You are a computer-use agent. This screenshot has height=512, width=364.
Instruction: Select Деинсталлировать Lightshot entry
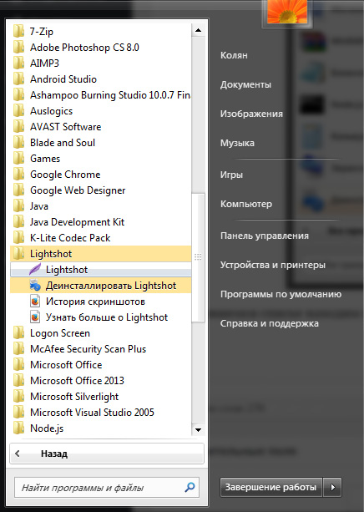point(100,286)
